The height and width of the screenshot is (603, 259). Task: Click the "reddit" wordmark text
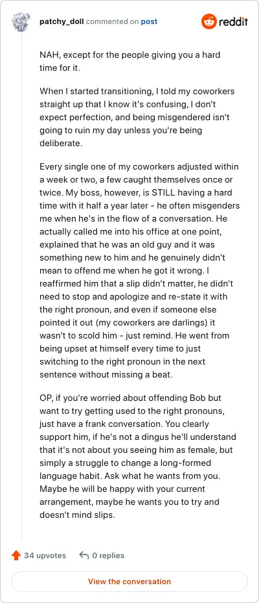(x=233, y=21)
